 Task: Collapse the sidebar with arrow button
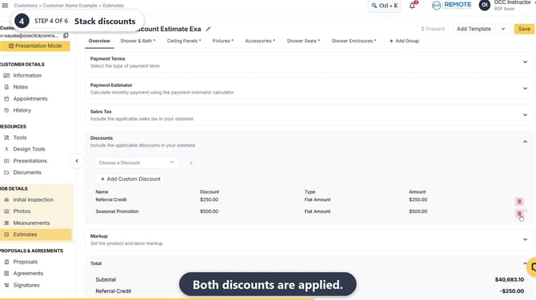coord(77,161)
